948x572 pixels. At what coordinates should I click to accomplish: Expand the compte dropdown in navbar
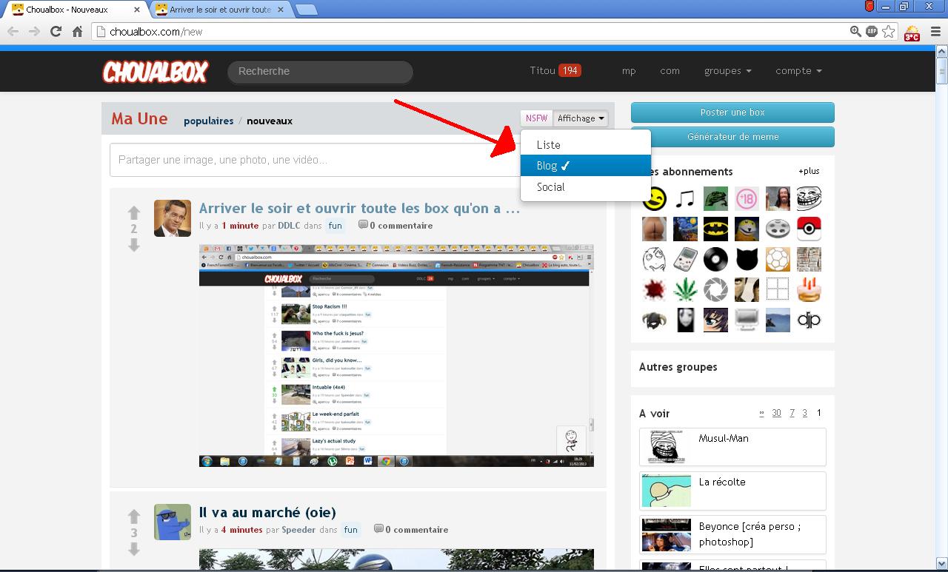click(x=798, y=71)
